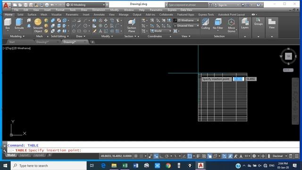Open the Layers panel button

pos(245,24)
